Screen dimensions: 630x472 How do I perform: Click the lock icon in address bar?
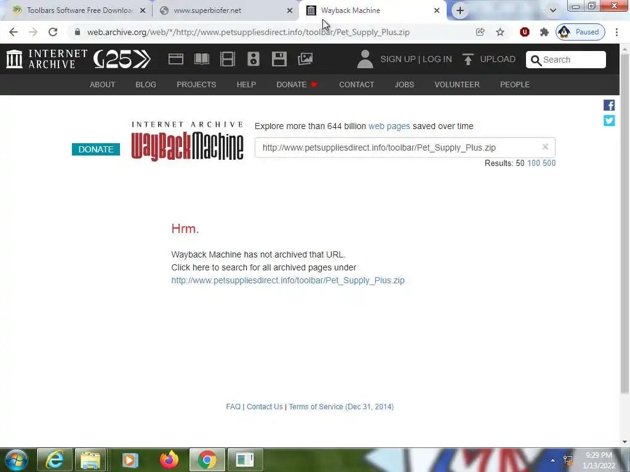click(x=77, y=32)
